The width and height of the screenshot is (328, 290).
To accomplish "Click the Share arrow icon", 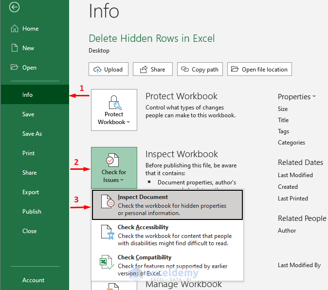I will (x=144, y=69).
